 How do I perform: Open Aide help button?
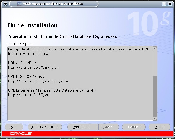(x=14, y=127)
